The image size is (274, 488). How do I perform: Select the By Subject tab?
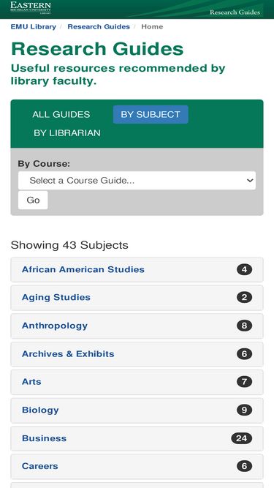151,115
